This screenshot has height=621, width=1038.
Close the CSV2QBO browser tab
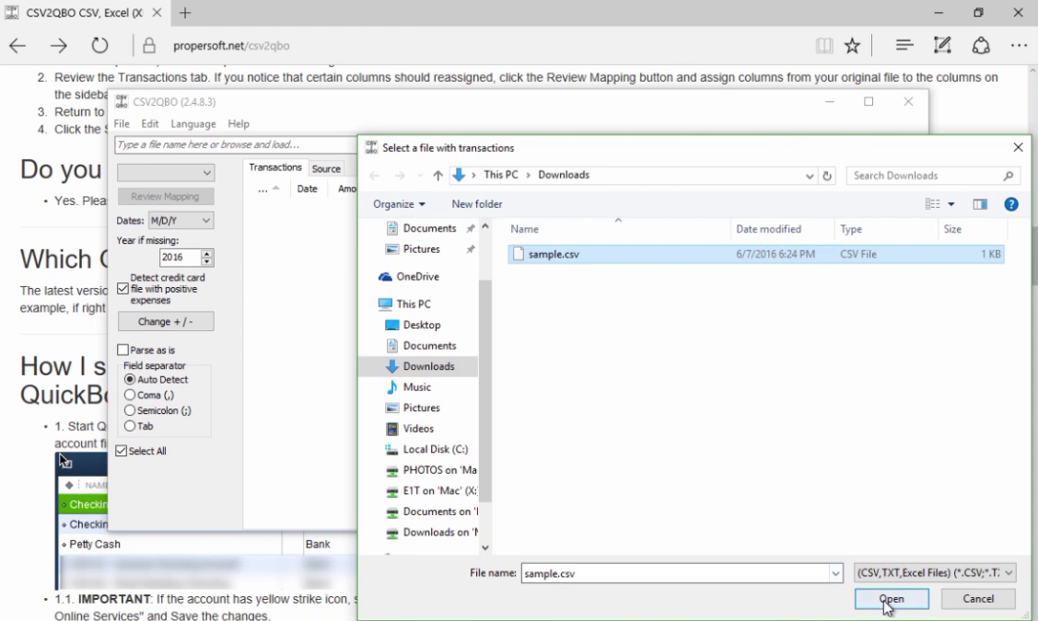pos(157,13)
